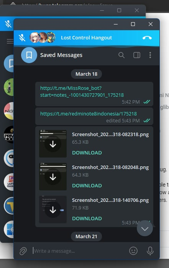Open the three-dot chat options menu
Image resolution: width=169 pixels, height=268 pixels.
(x=150, y=55)
